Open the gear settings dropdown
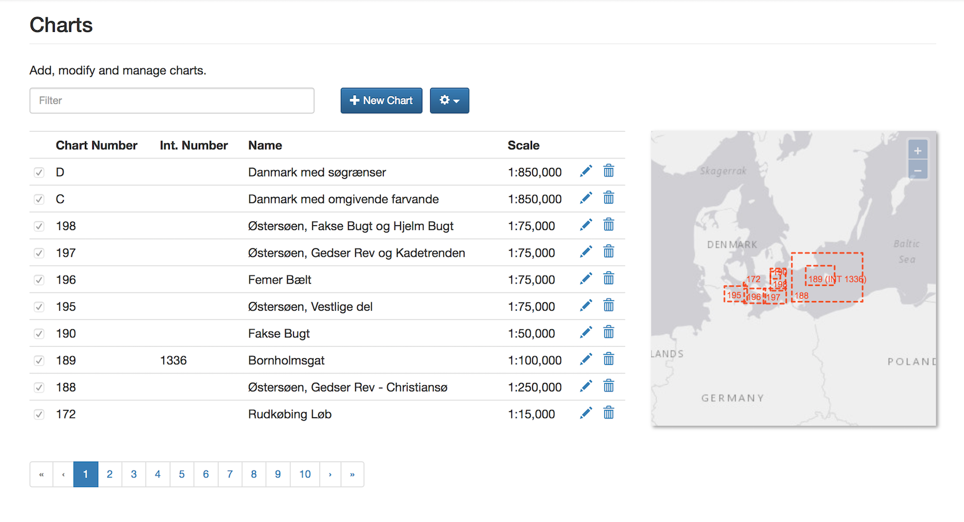The image size is (964, 522). (449, 101)
